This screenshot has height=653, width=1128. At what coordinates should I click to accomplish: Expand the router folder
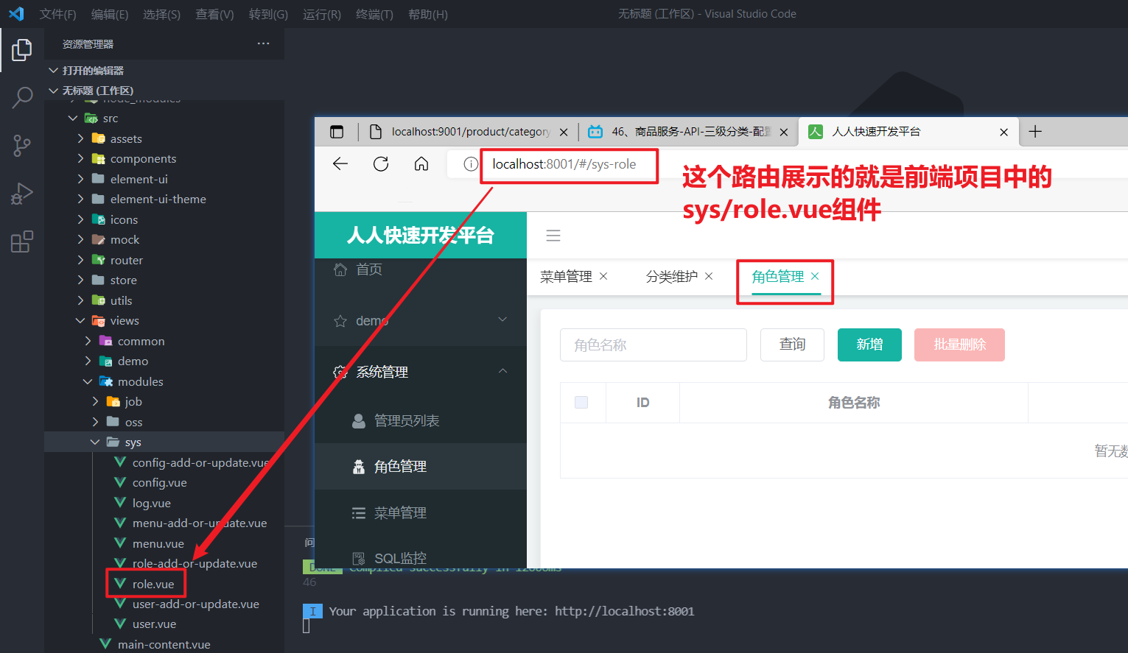[x=126, y=261]
